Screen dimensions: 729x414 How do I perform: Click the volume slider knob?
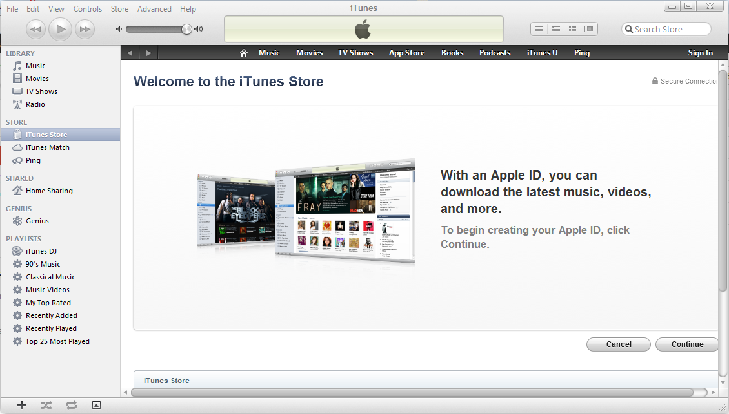pos(186,29)
